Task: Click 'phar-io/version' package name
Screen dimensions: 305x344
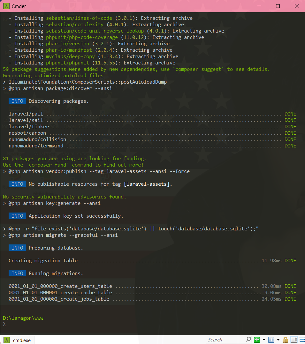Action: tap(67, 43)
